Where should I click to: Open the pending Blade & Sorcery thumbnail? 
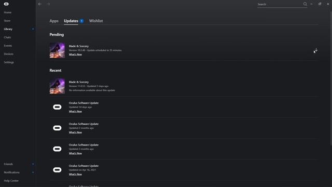click(x=57, y=50)
